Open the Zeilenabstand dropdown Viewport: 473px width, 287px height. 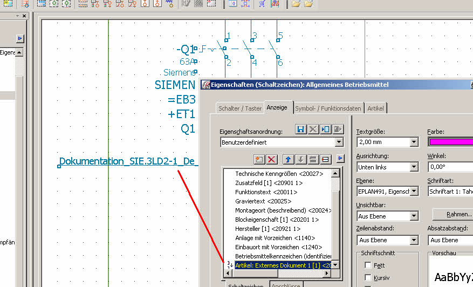click(x=414, y=240)
